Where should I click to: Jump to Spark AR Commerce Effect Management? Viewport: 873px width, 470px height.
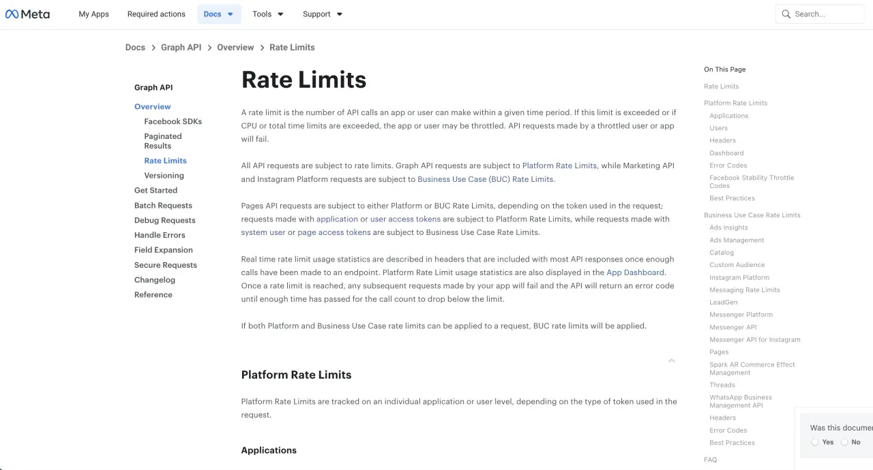752,369
